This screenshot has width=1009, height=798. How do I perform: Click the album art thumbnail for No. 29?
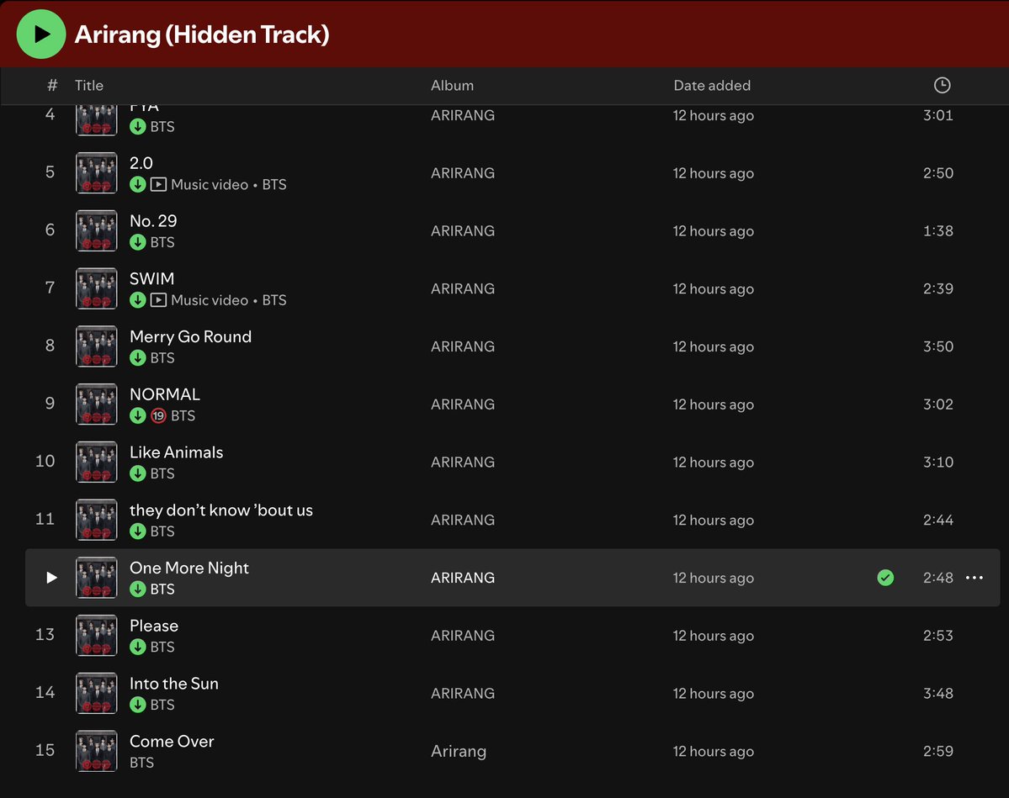coord(97,231)
